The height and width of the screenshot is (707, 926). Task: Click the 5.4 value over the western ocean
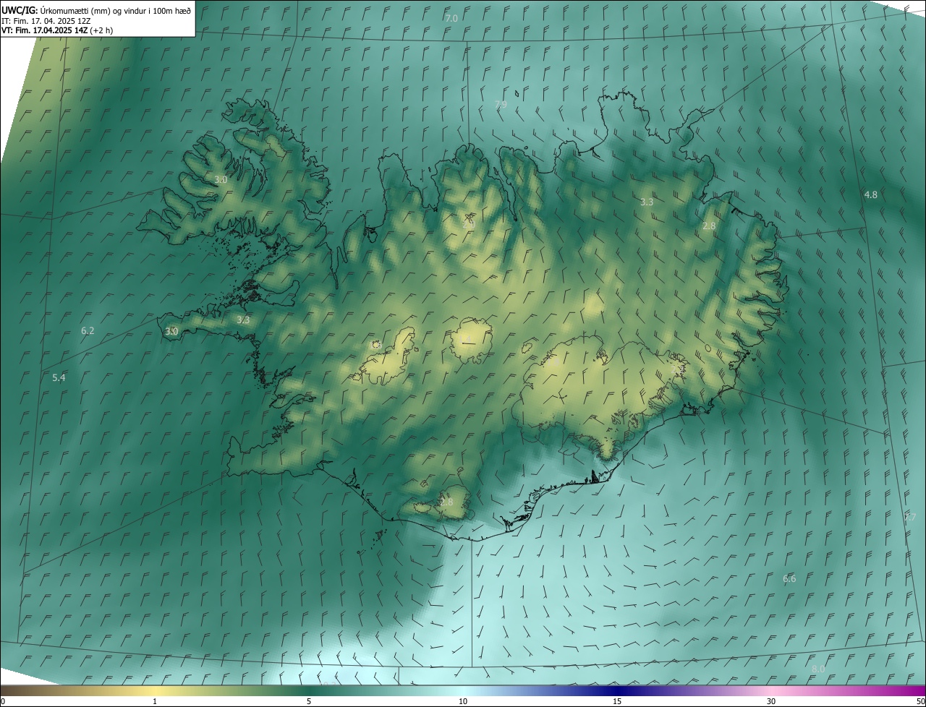click(x=59, y=378)
